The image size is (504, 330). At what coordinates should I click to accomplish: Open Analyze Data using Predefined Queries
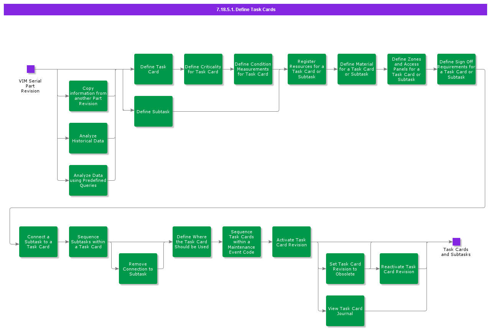(88, 180)
